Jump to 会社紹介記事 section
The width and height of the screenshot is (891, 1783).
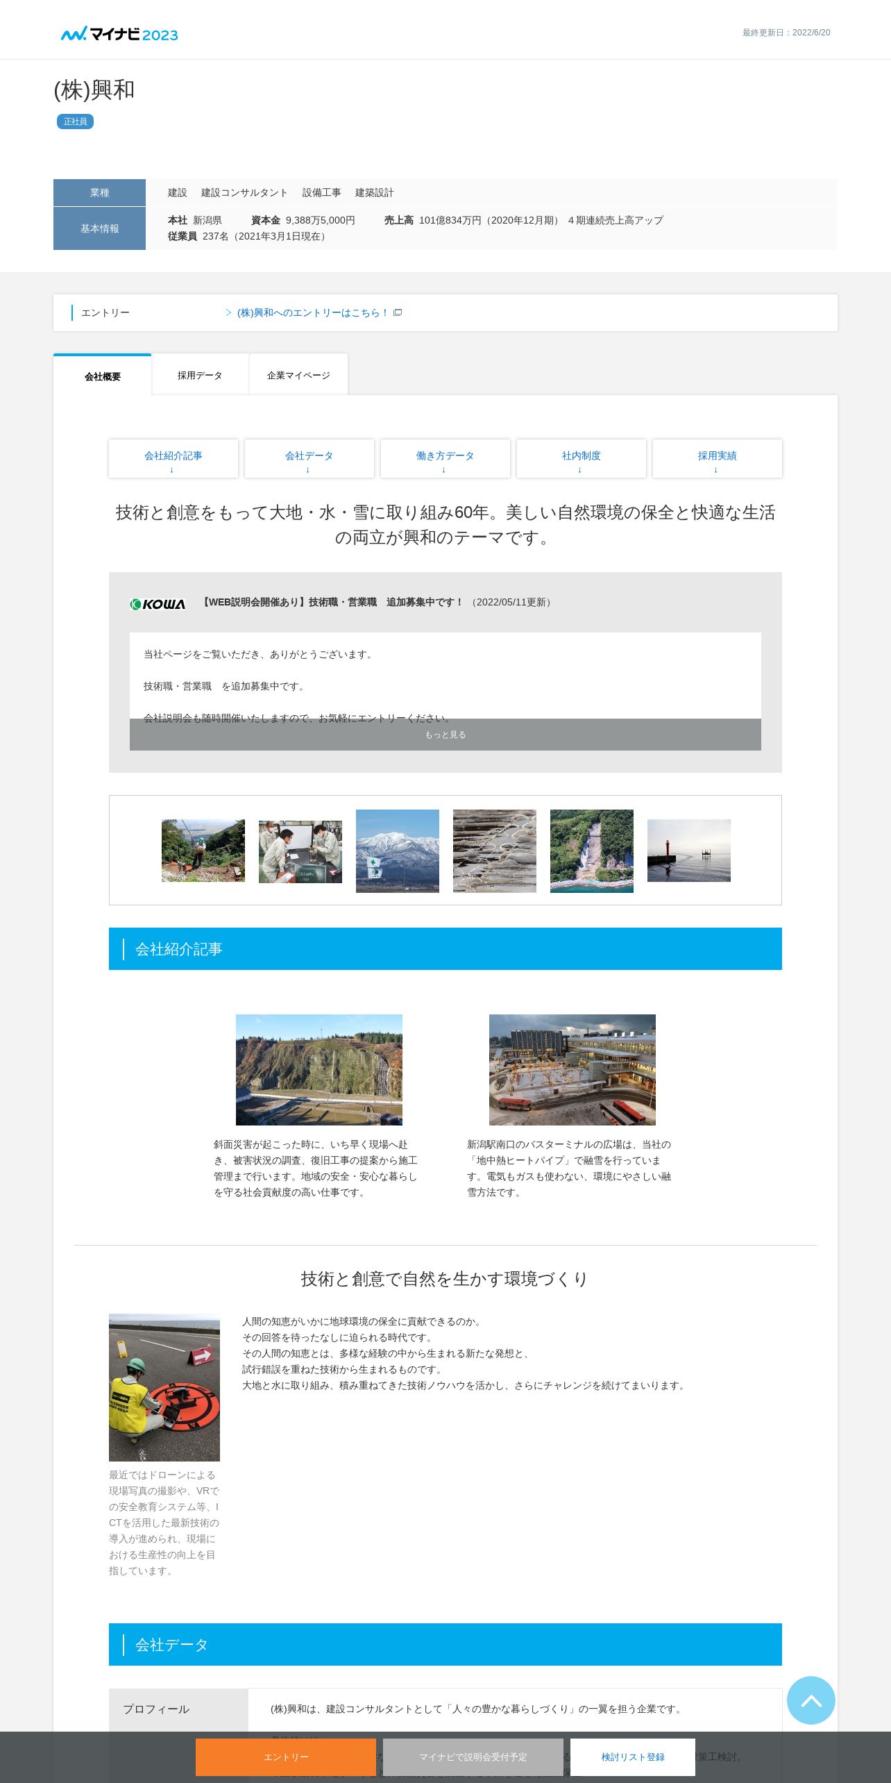[x=173, y=458]
